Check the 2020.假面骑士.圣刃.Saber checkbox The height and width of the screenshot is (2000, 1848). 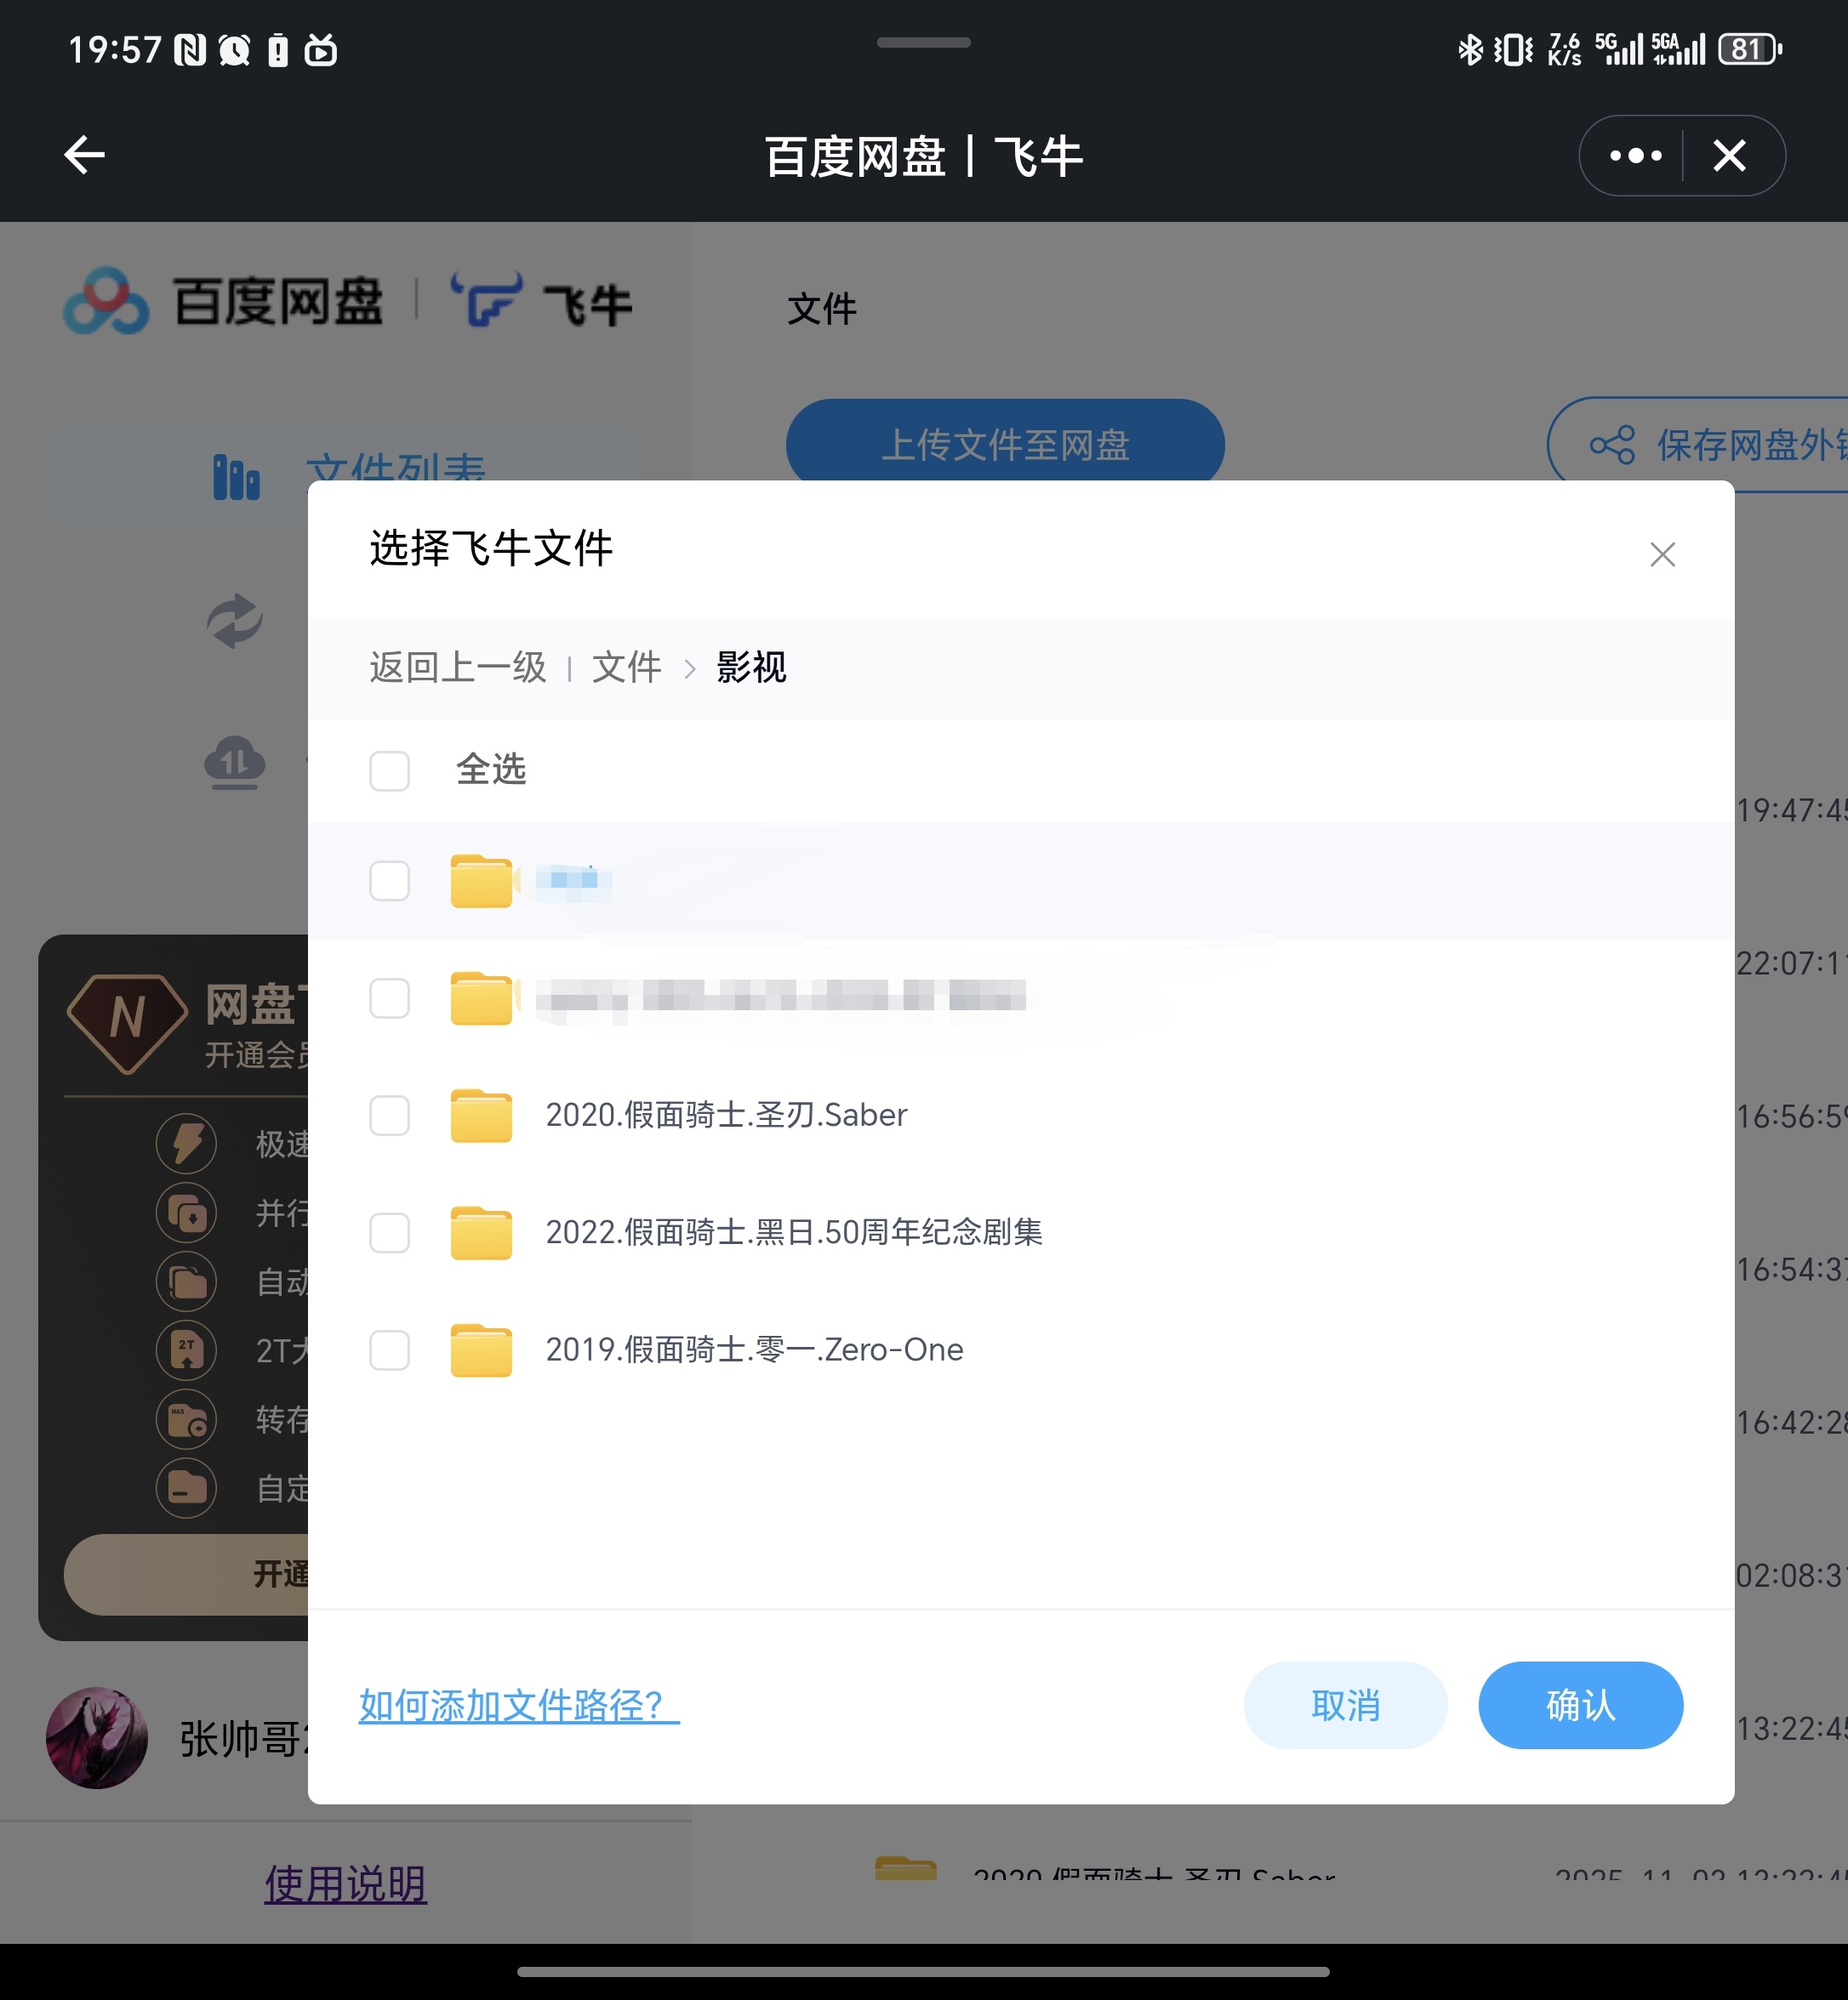390,1116
